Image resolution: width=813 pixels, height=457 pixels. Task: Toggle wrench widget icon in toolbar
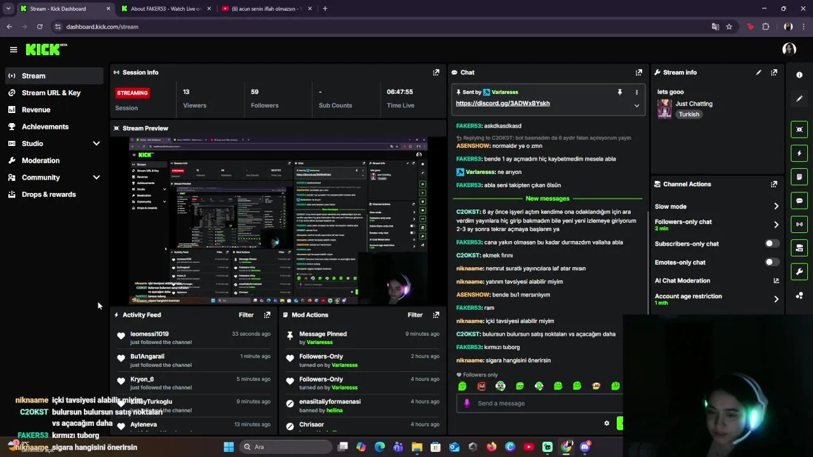pyautogui.click(x=799, y=272)
